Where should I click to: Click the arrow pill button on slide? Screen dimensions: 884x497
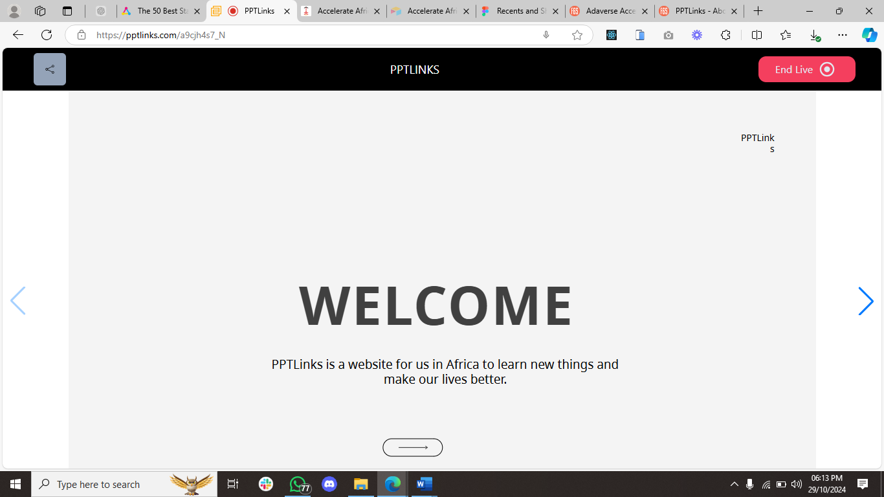(413, 447)
